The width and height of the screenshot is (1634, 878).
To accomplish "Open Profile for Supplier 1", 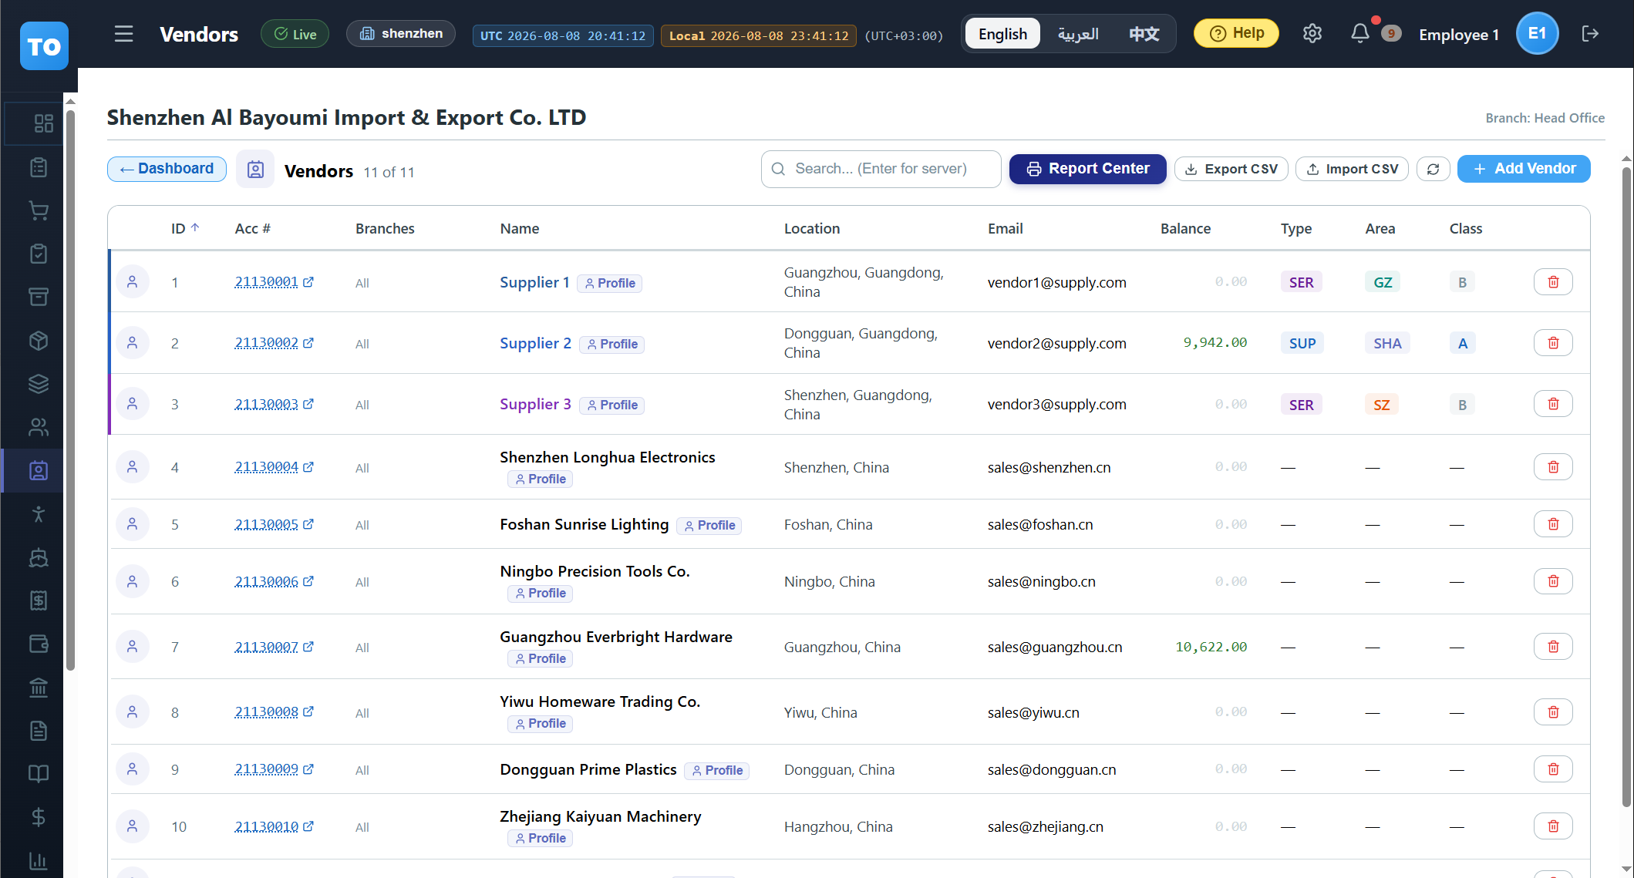I will click(x=609, y=283).
